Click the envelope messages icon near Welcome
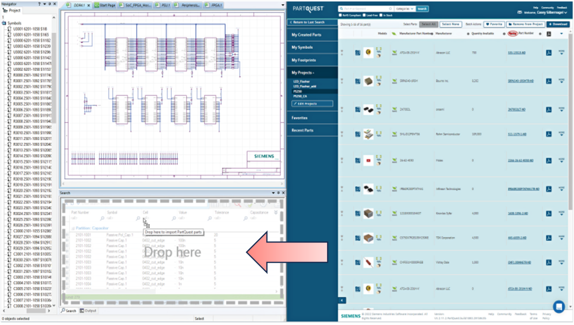The height and width of the screenshot is (325, 574). (520, 12)
